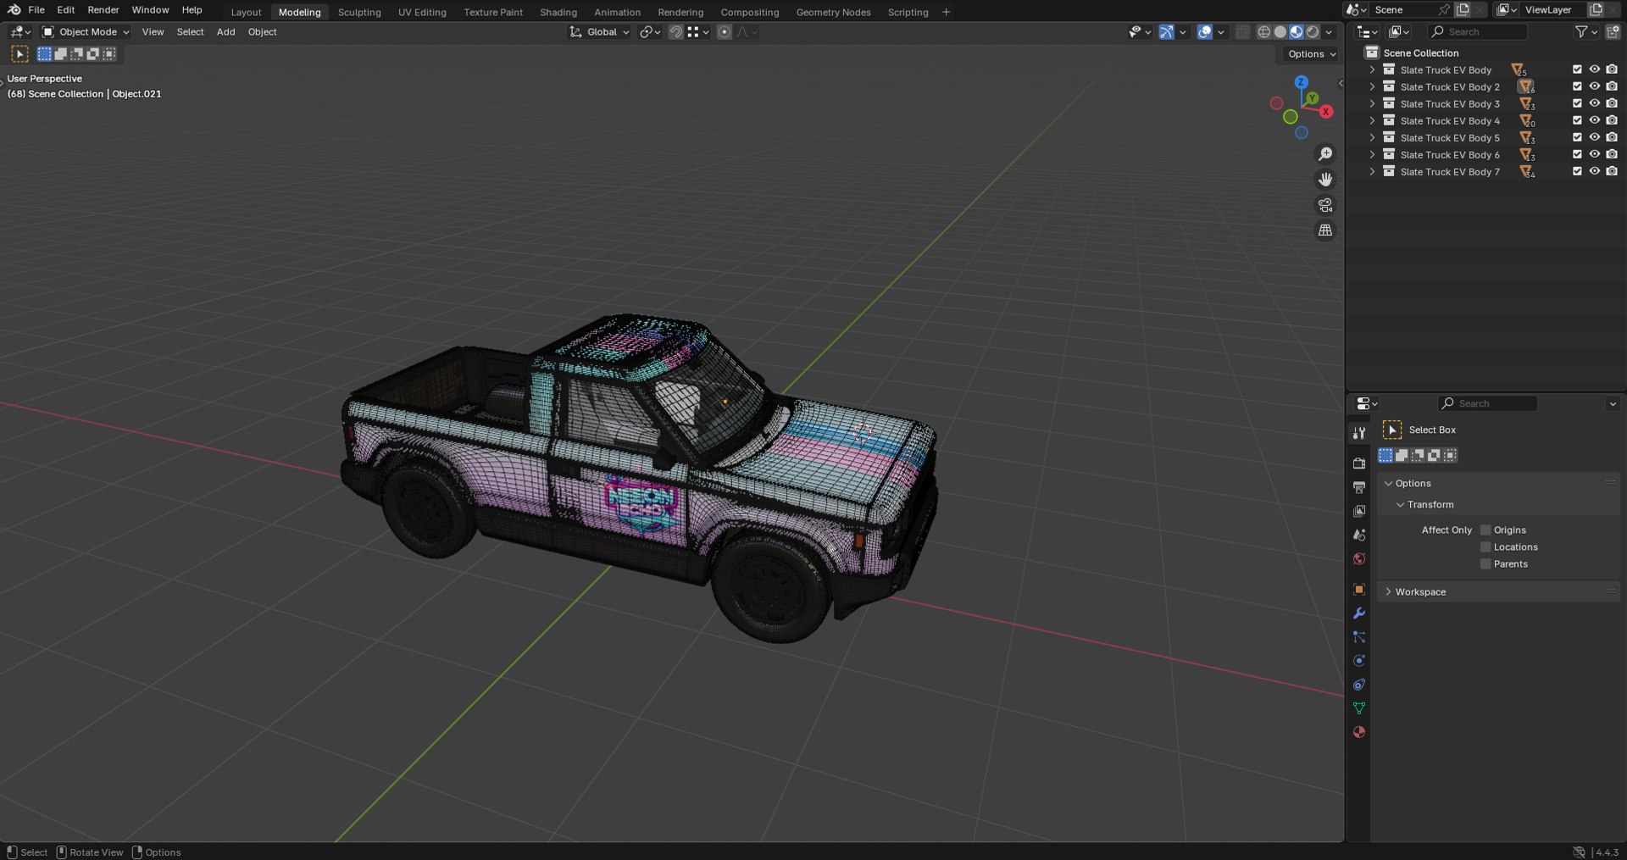The width and height of the screenshot is (1627, 860).
Task: Toggle proportional editing
Action: pos(724,32)
